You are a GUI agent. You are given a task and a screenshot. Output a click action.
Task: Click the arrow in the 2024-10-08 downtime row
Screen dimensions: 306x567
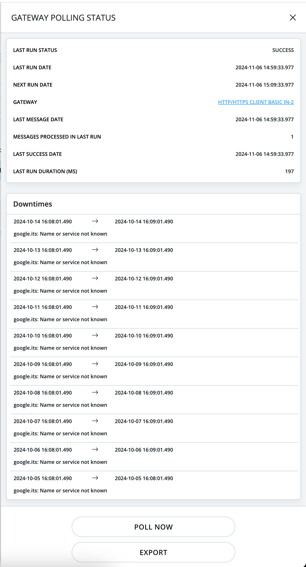pyautogui.click(x=95, y=393)
